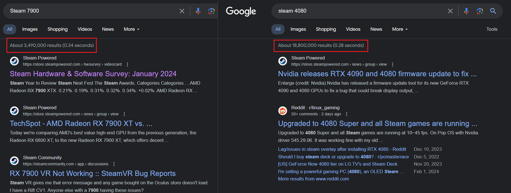The image size is (511, 193).
Task: Click 'About 3,490,000 results' text
Action: pyautogui.click(x=52, y=45)
